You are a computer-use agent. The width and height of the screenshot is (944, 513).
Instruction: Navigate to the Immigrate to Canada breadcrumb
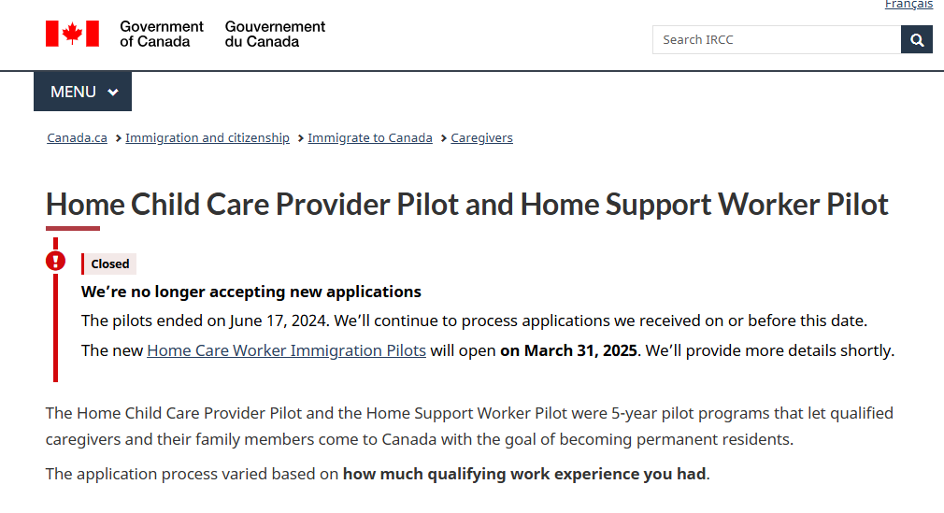point(370,138)
